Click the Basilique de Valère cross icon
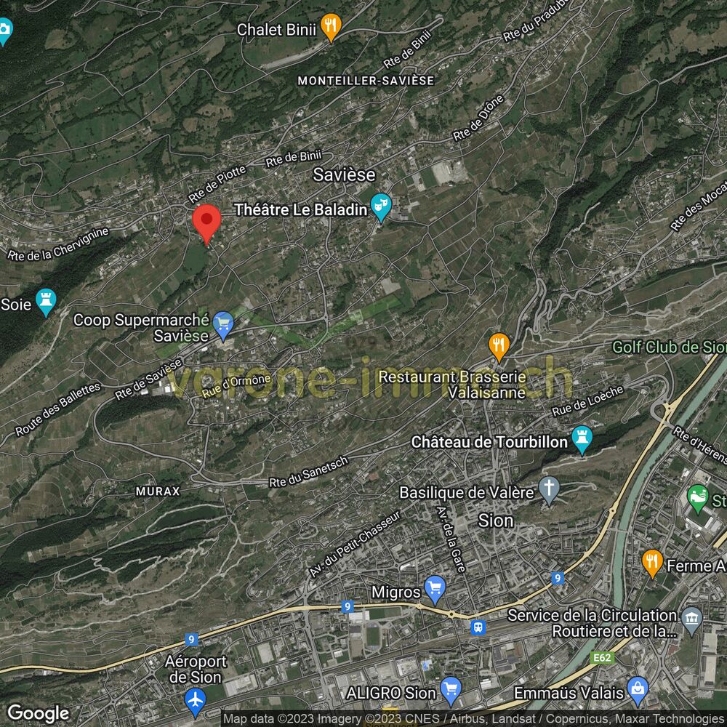 [550, 491]
